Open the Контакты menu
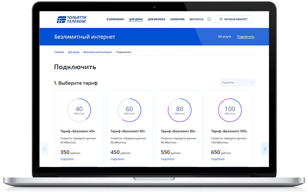 coord(196,19)
